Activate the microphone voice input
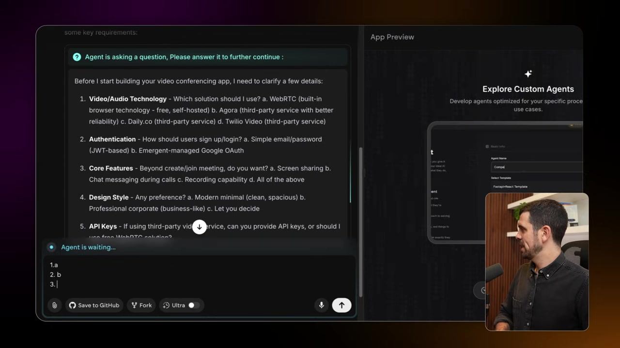Screen dimensions: 620x348 [321, 305]
